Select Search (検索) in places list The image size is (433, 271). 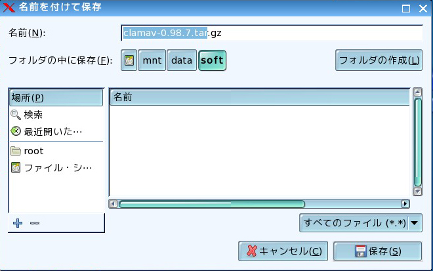[x=33, y=114]
